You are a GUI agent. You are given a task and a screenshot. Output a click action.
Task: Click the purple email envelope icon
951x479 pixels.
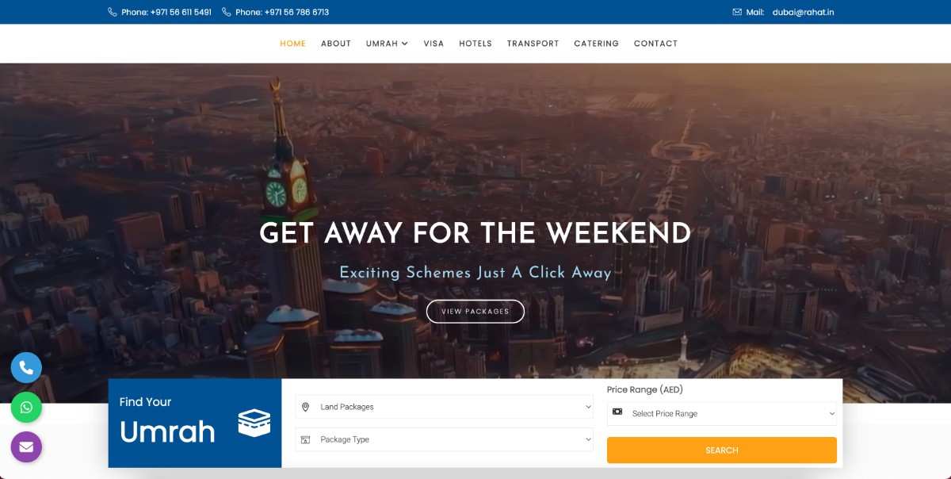[26, 446]
